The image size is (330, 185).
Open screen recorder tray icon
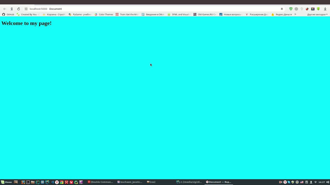281,182
